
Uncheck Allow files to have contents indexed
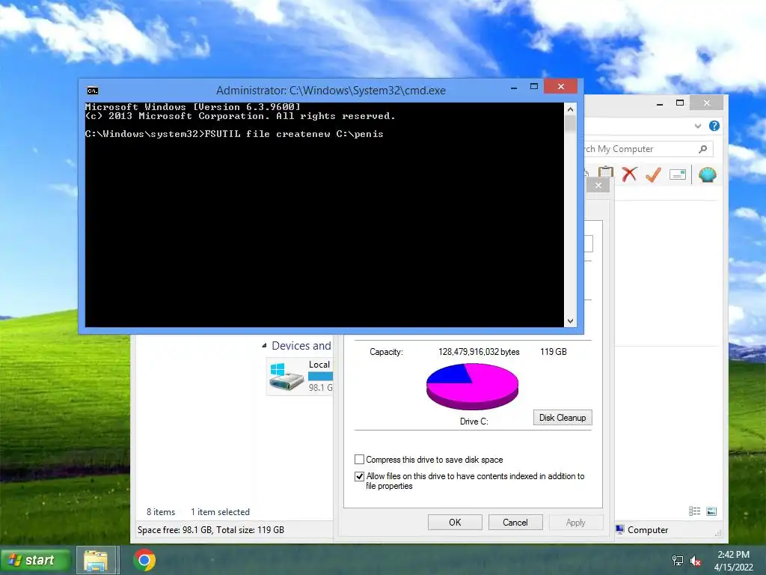coord(359,476)
